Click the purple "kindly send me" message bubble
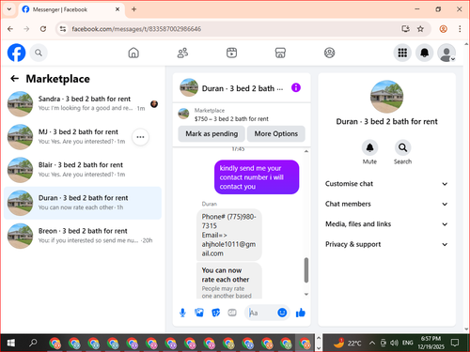470x352 pixels. [x=257, y=177]
